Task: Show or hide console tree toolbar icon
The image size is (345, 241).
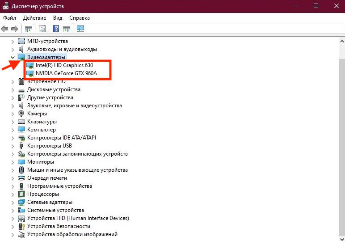Action: (29, 29)
